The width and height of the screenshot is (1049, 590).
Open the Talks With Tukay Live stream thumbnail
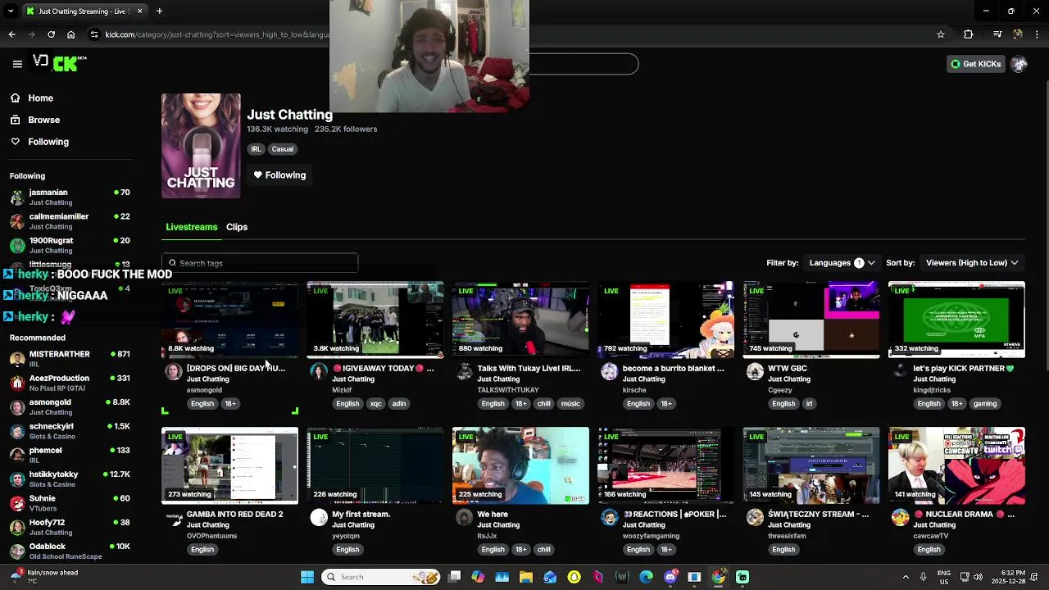[520, 320]
